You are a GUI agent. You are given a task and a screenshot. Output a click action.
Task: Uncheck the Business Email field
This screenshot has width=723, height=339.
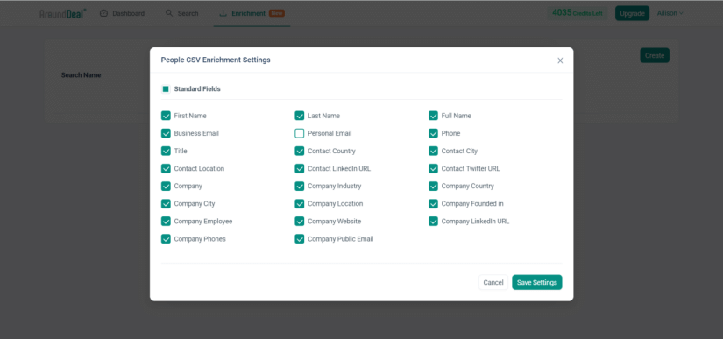[x=166, y=133]
